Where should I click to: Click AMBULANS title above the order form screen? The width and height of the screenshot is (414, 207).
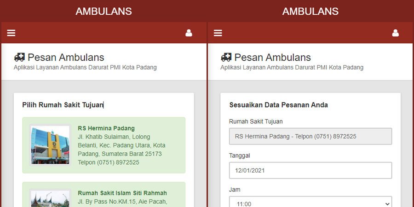(x=310, y=11)
